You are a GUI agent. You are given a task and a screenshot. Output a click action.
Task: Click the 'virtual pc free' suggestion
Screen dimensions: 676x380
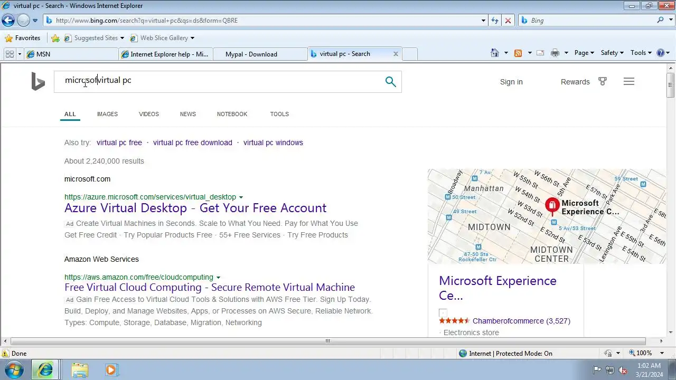119,142
